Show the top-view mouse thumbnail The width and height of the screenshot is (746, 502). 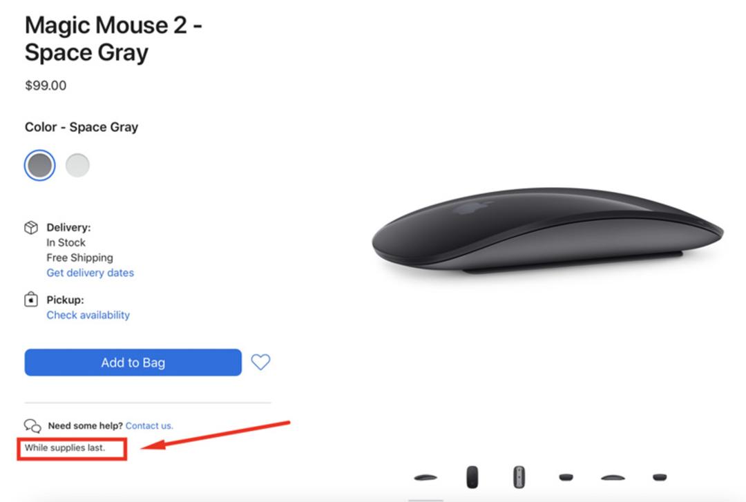click(x=472, y=476)
